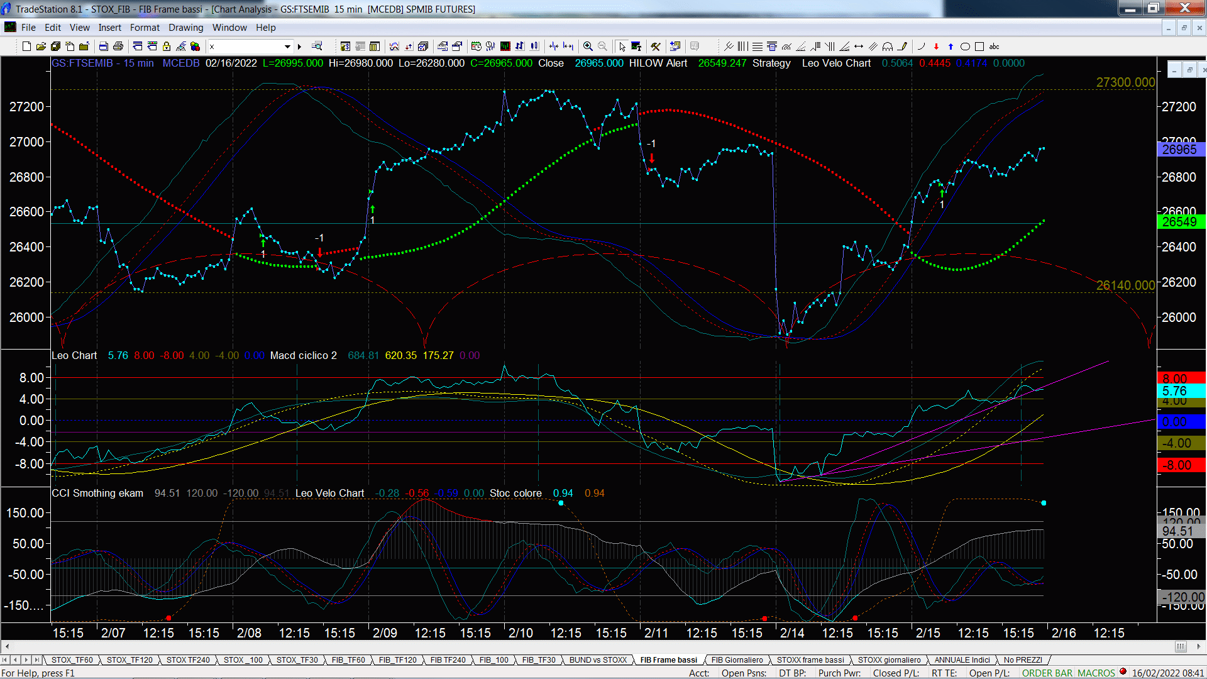This screenshot has height=679, width=1207.
Task: Select the red down arrow drawing tool
Action: click(x=936, y=47)
